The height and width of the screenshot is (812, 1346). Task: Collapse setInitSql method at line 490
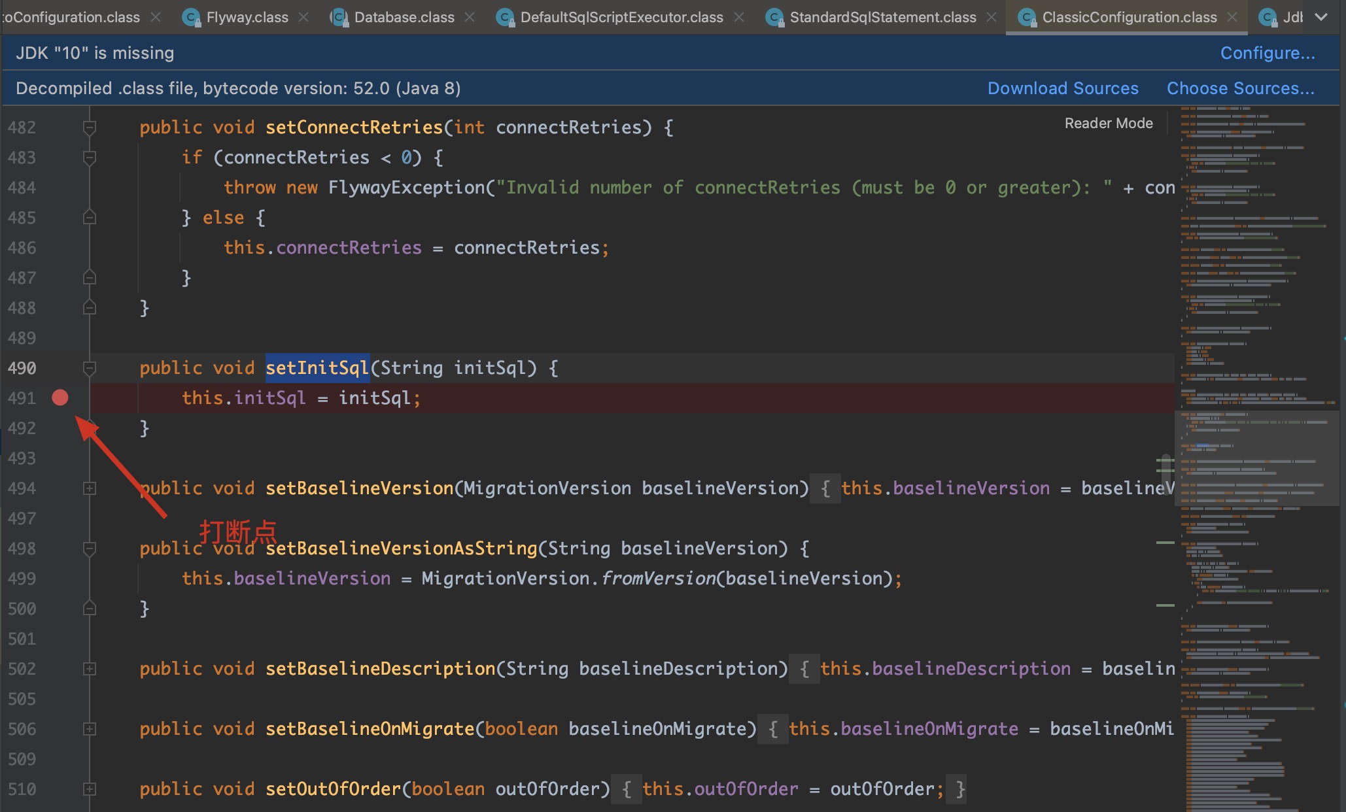tap(90, 368)
